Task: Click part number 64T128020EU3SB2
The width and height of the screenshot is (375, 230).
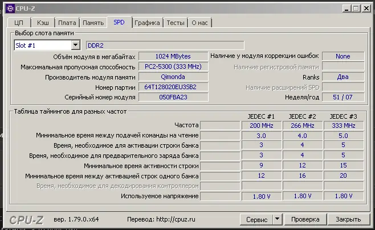Action: [173, 87]
